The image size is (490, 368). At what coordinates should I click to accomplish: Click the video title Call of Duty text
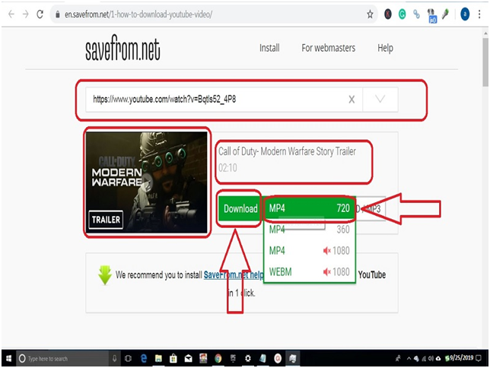coord(287,151)
